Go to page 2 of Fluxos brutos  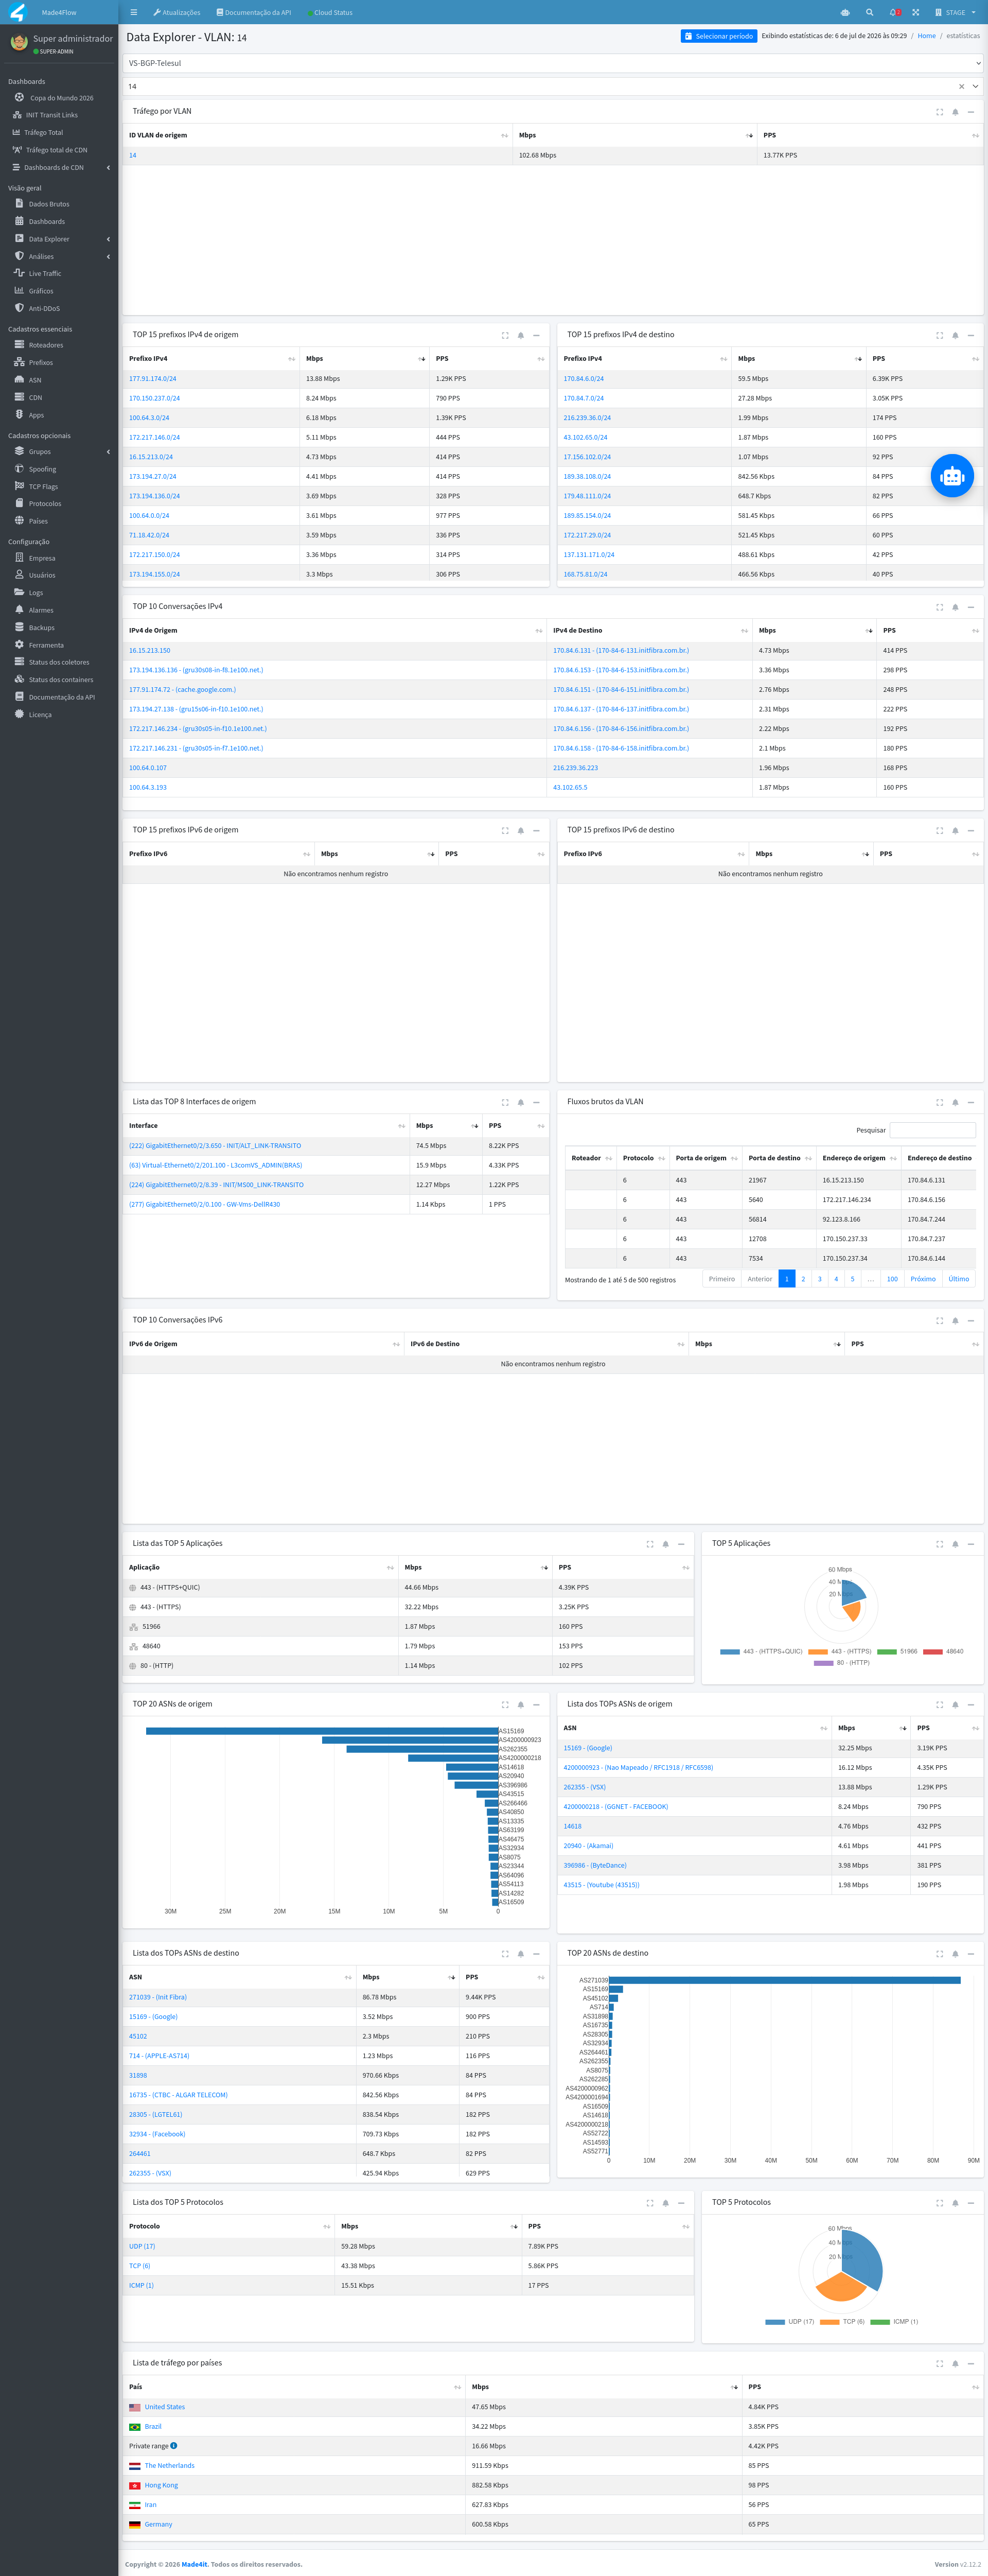pyautogui.click(x=803, y=1278)
